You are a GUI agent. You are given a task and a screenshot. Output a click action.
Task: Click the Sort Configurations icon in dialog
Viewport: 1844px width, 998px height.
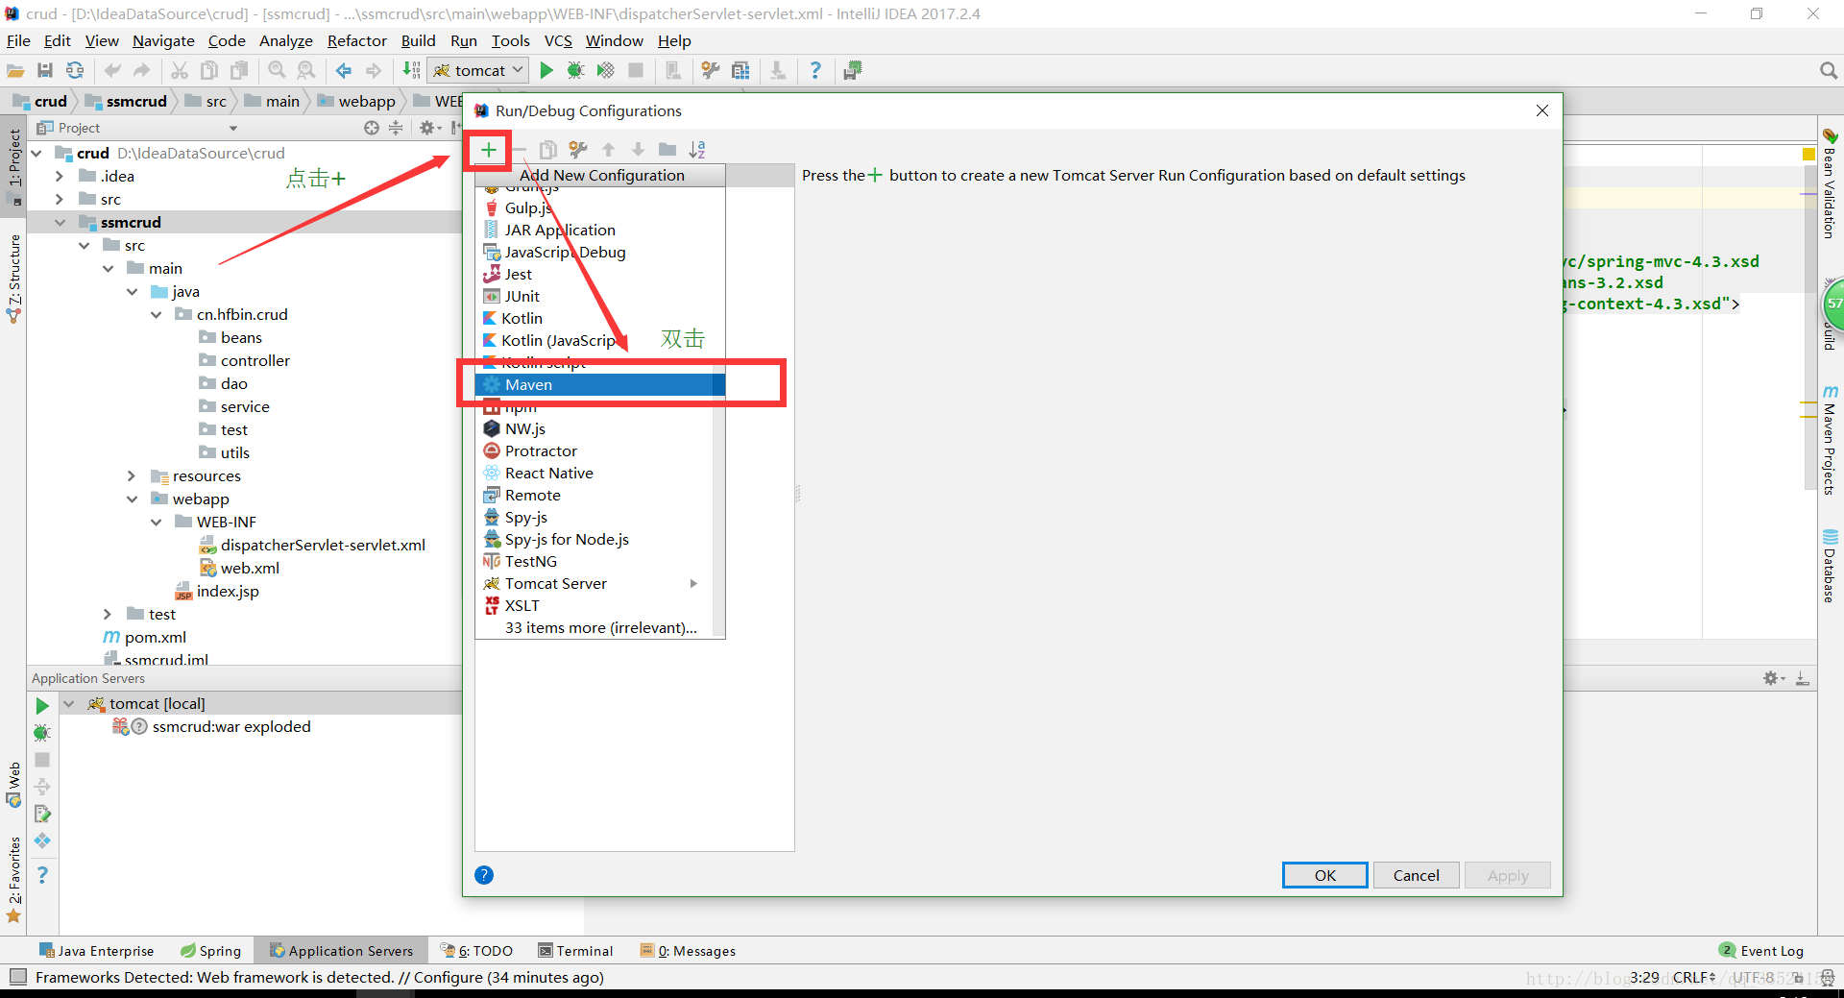(x=697, y=150)
